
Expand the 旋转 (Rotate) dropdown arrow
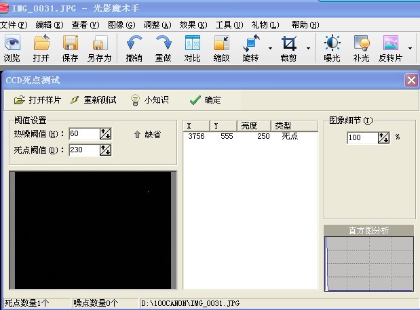point(270,49)
